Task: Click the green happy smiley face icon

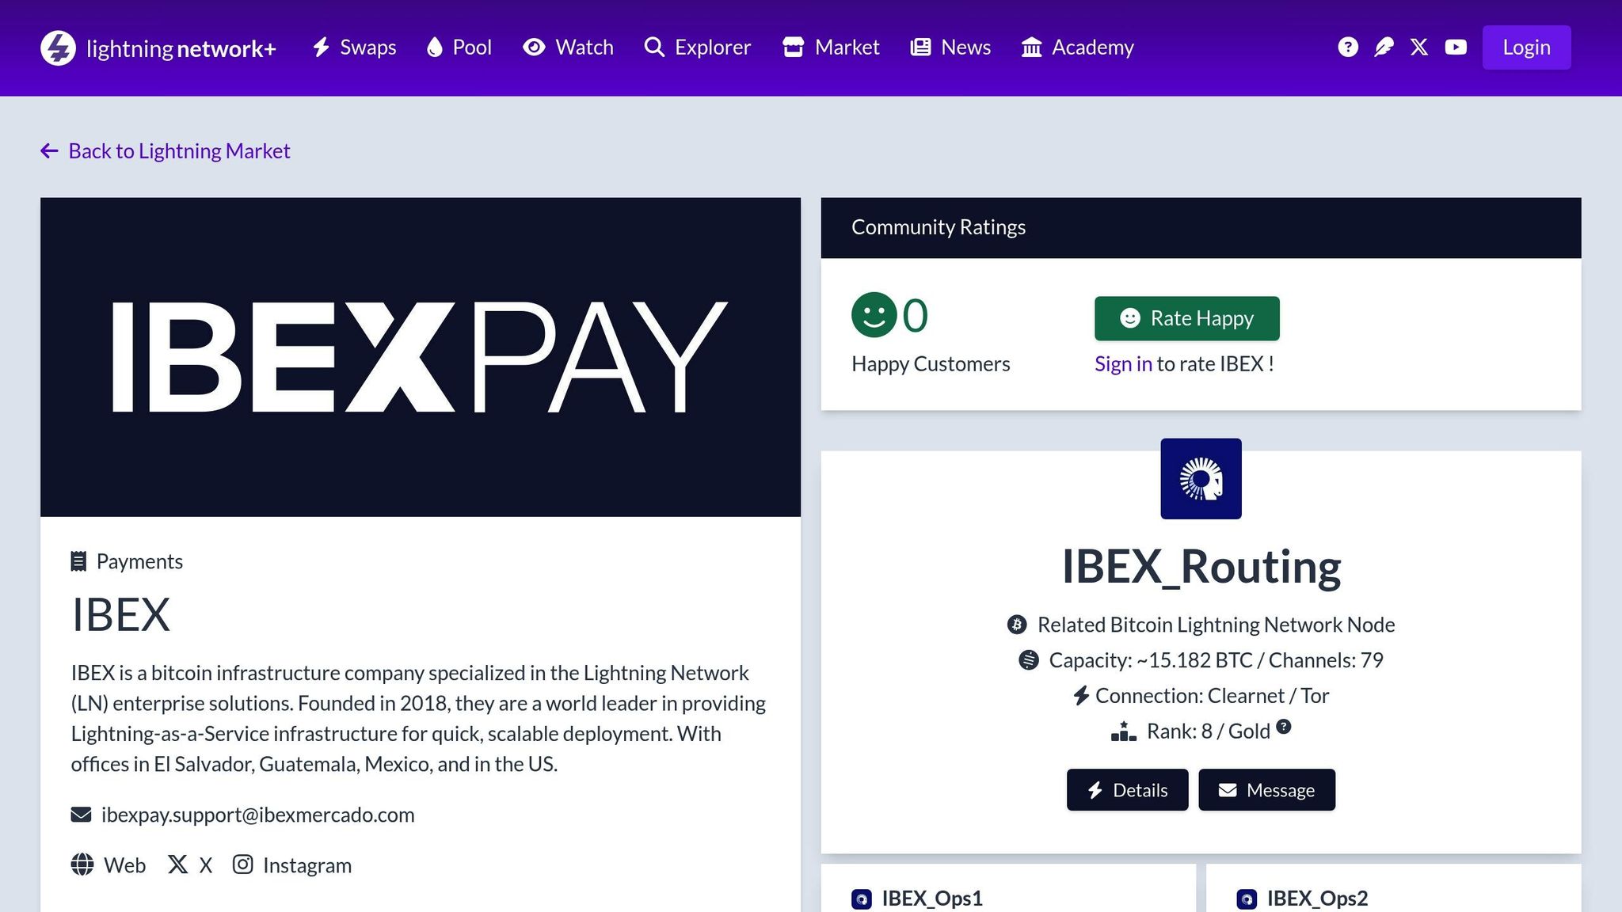Action: (x=874, y=315)
